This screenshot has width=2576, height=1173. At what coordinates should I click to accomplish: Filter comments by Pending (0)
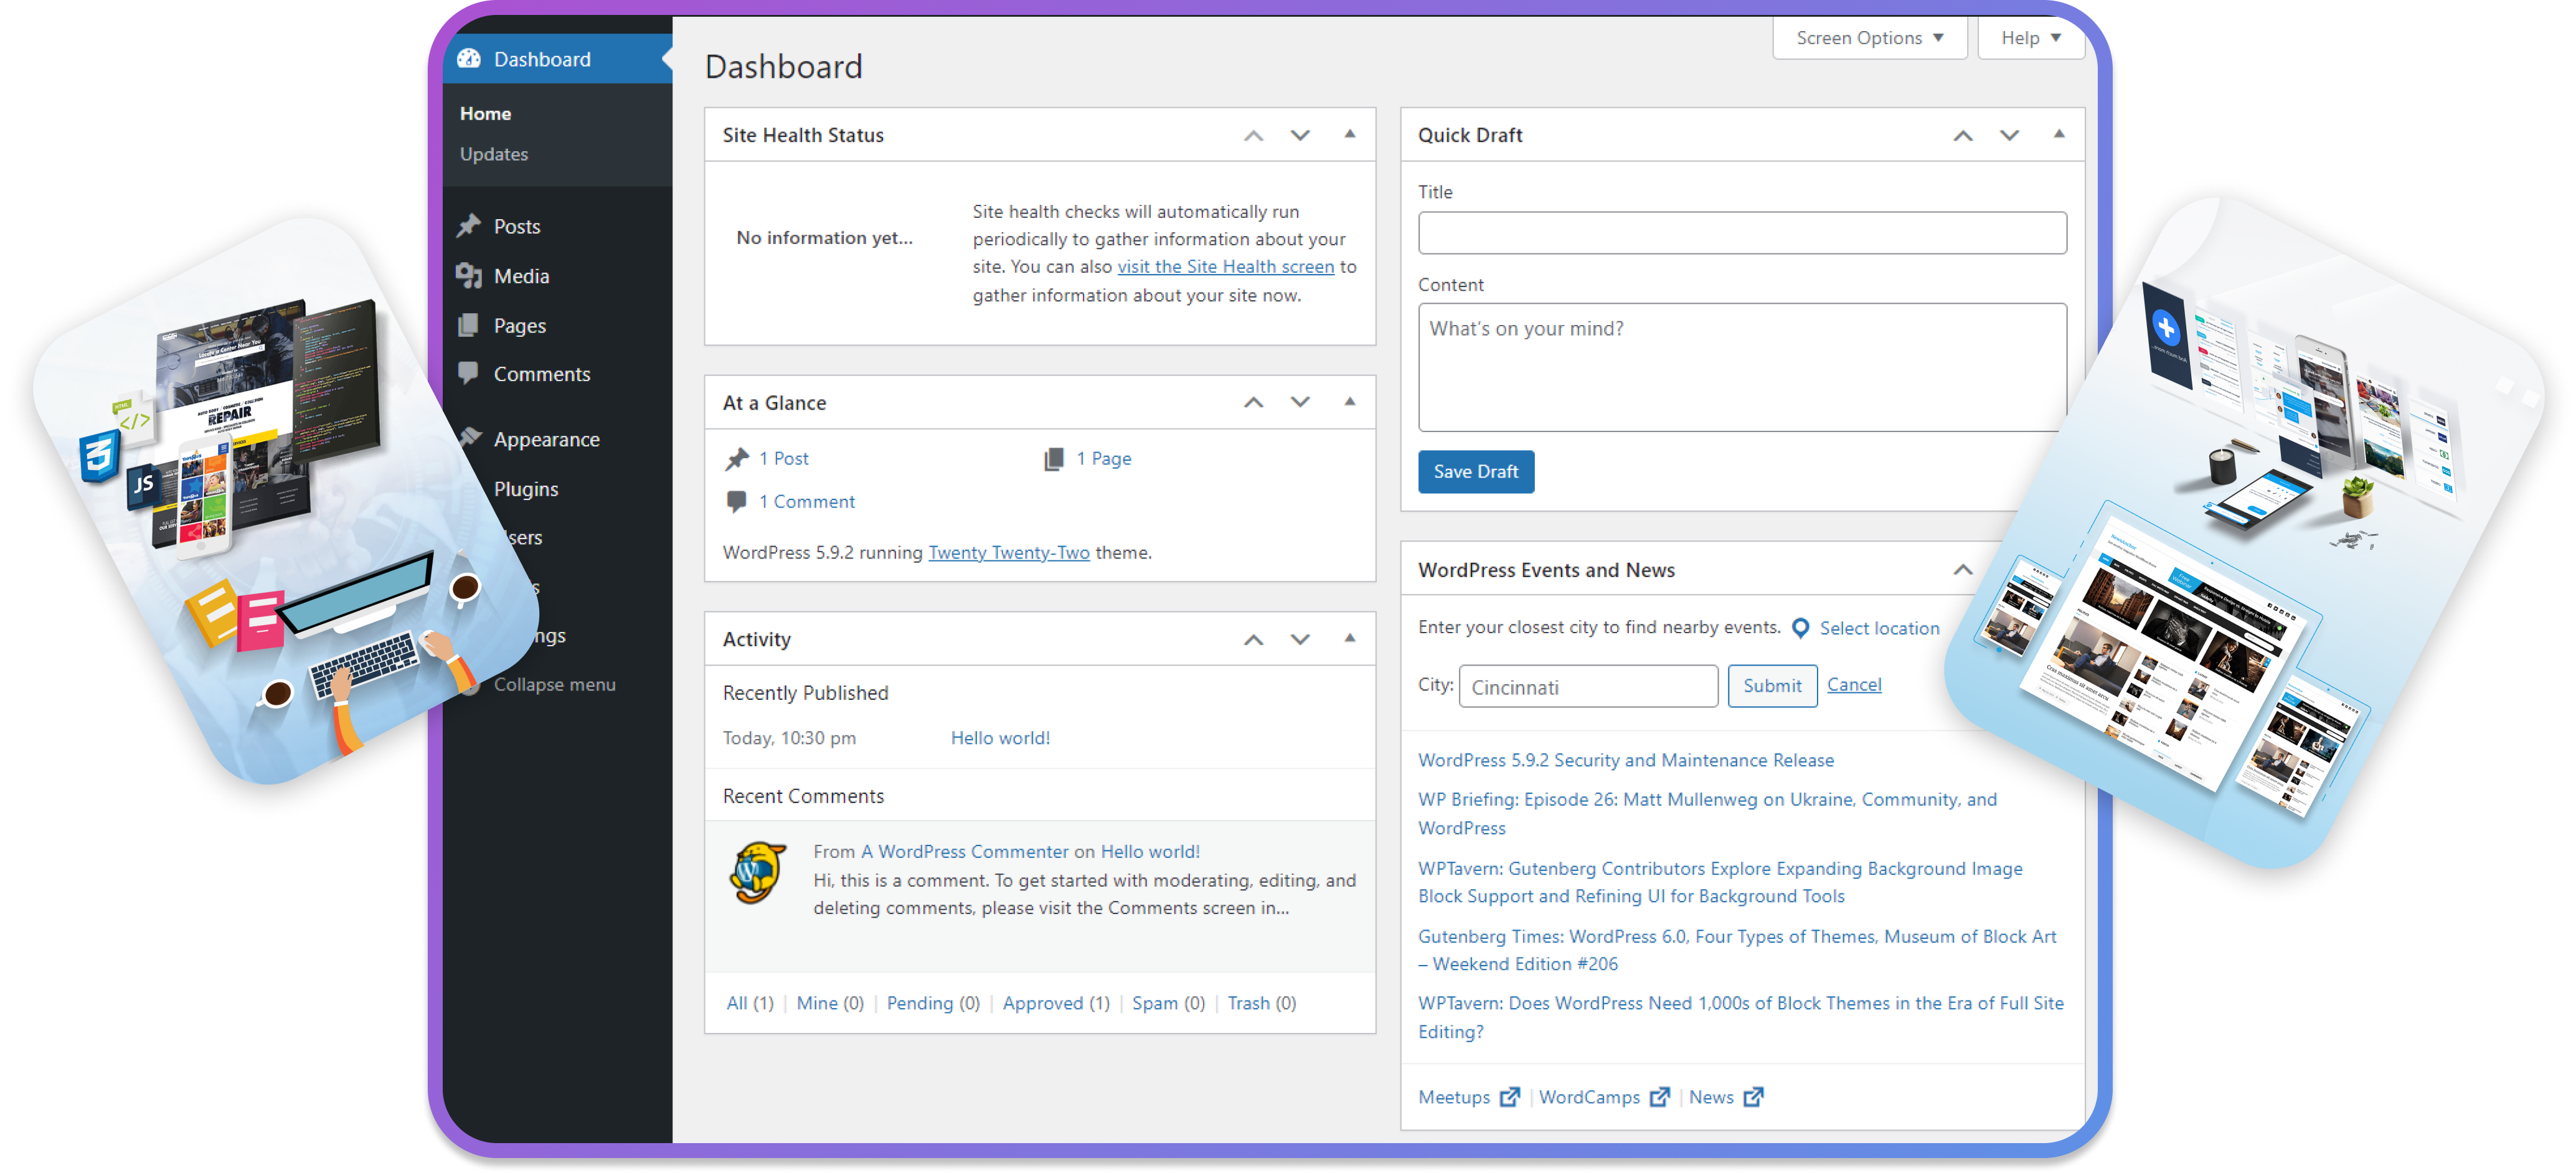tap(933, 1003)
